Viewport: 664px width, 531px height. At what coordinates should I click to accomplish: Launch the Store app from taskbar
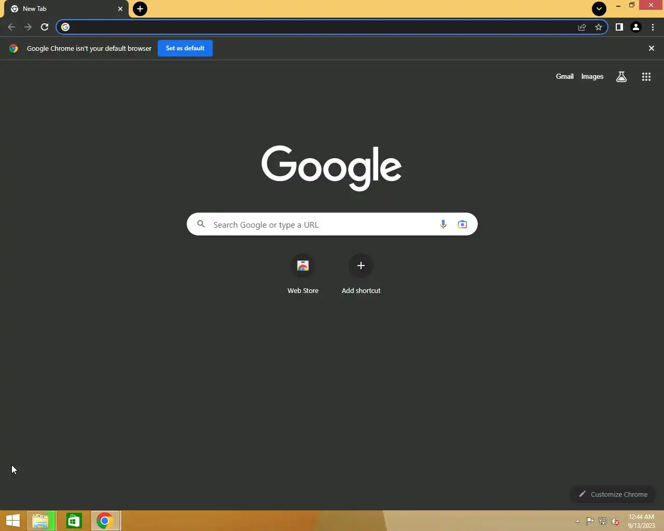74,521
